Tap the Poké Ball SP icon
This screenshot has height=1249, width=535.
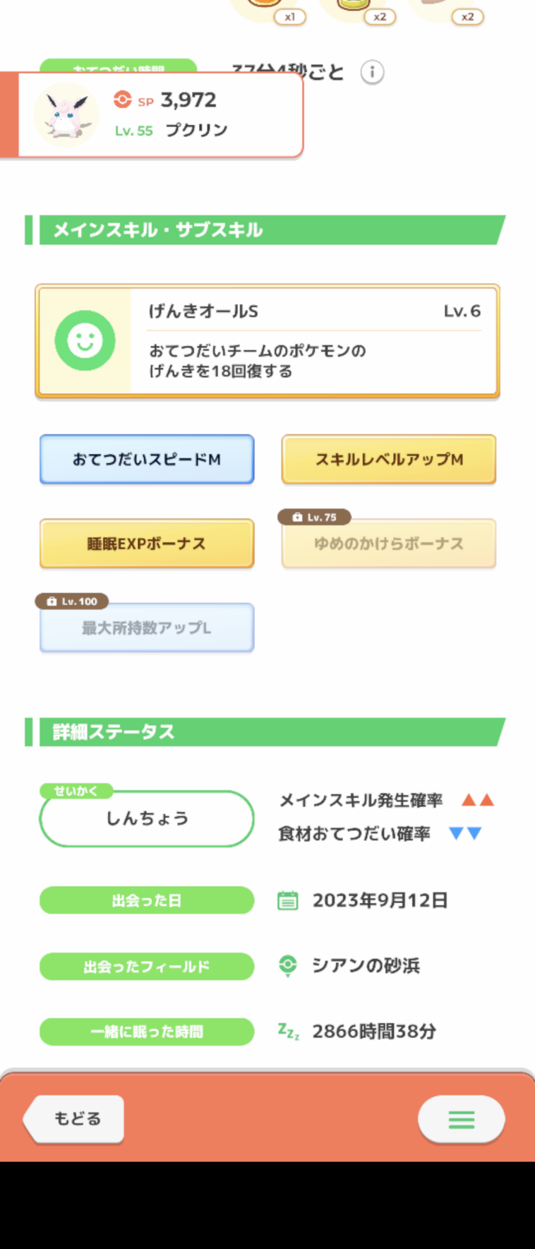pos(122,100)
